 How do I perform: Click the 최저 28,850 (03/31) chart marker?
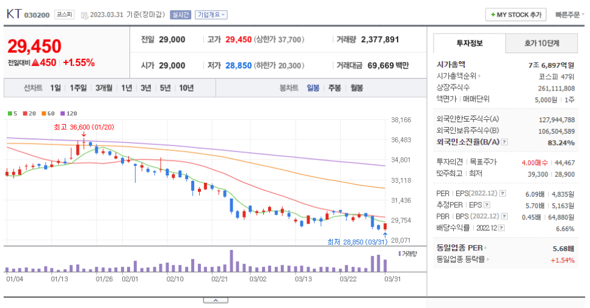(x=357, y=242)
